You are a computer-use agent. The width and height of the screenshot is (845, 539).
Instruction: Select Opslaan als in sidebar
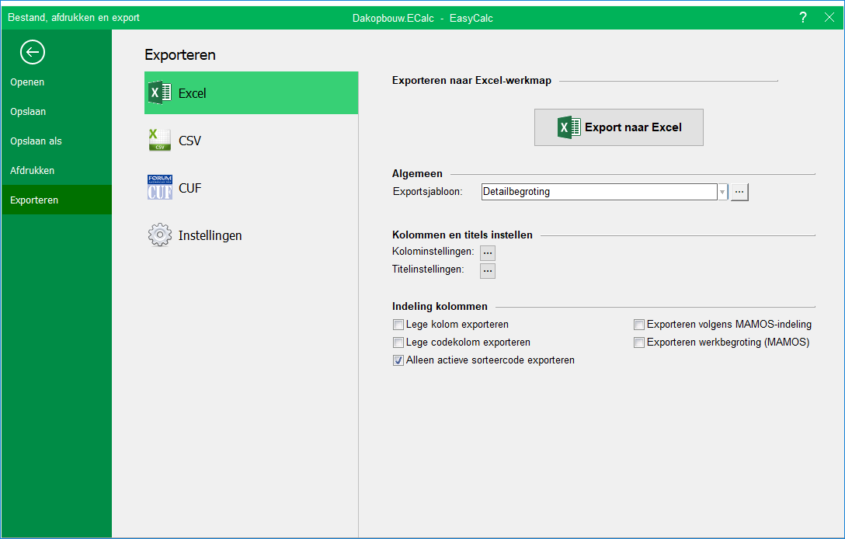[x=36, y=141]
